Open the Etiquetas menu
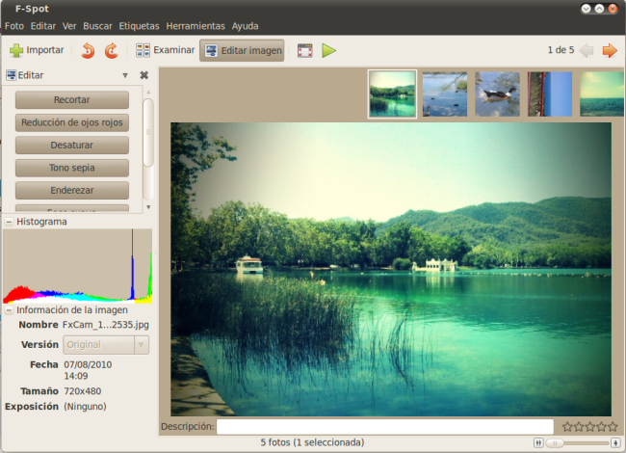Image resolution: width=626 pixels, height=453 pixels. (139, 26)
